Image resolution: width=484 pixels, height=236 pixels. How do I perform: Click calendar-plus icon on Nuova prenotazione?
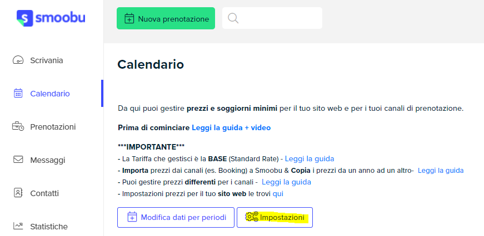tap(129, 19)
